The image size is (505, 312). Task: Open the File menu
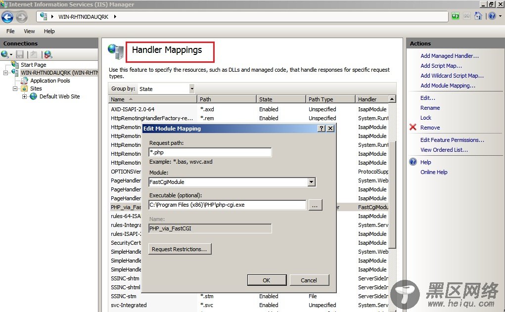pos(10,31)
